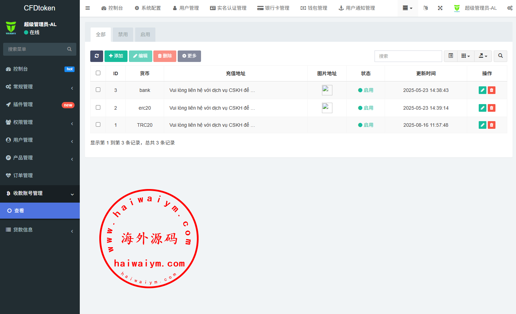The image size is (516, 314).
Task: Open the columns visibility dropdown
Action: click(x=465, y=56)
